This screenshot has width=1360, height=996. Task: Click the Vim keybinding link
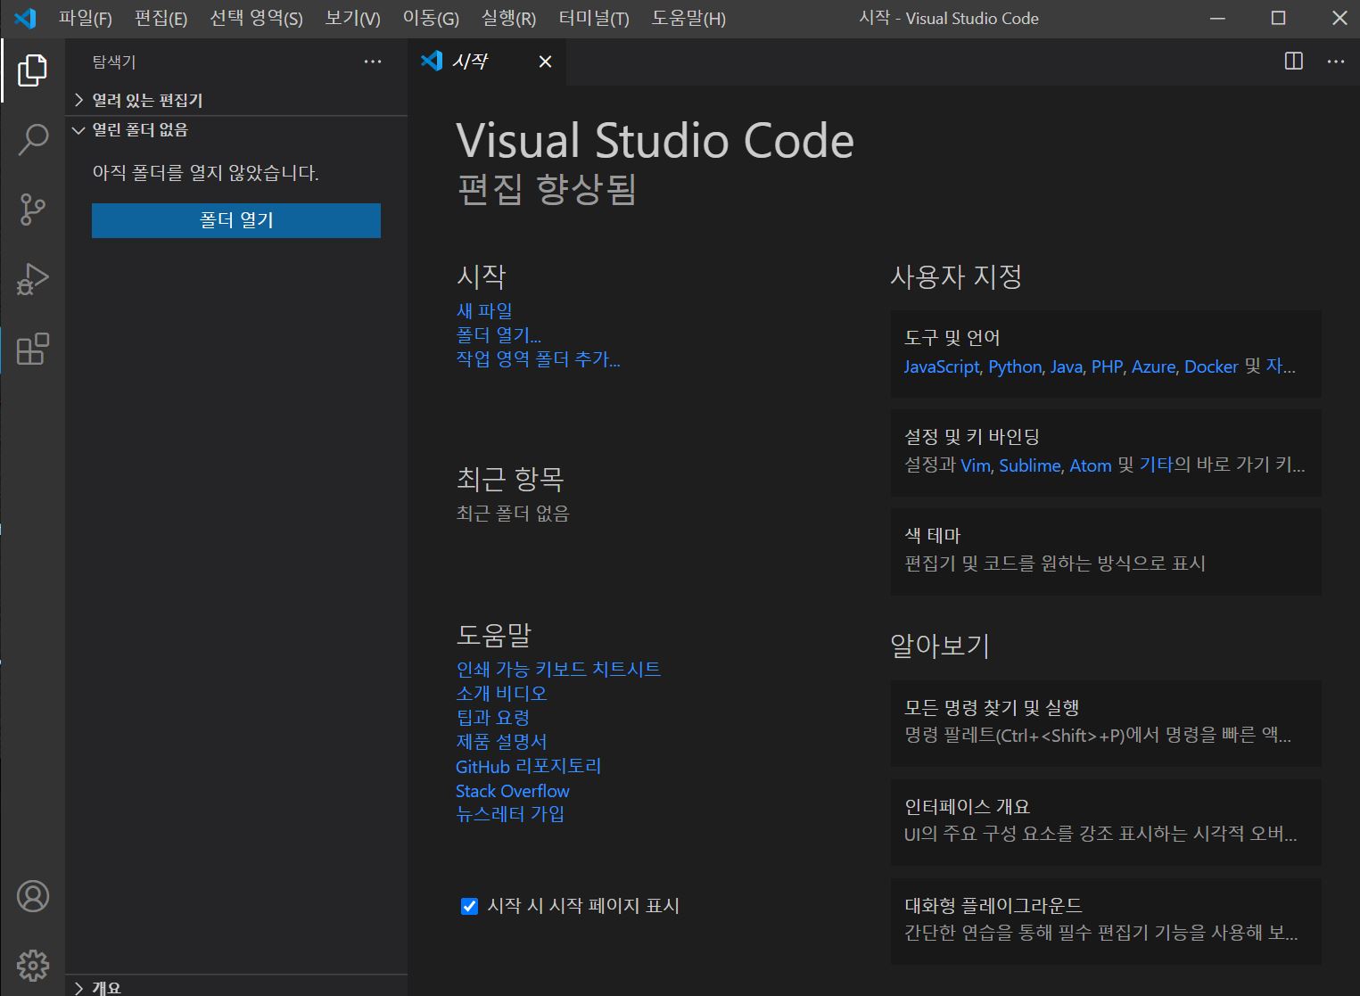[976, 465]
